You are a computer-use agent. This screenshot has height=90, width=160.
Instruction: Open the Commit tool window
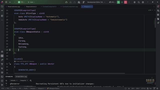(x=2, y=10)
